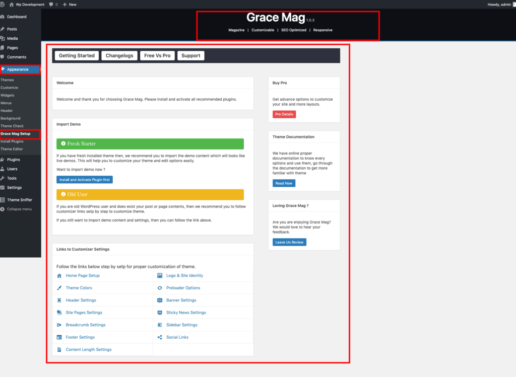This screenshot has height=377, width=516.
Task: Click the Pro Details button
Action: click(x=284, y=114)
